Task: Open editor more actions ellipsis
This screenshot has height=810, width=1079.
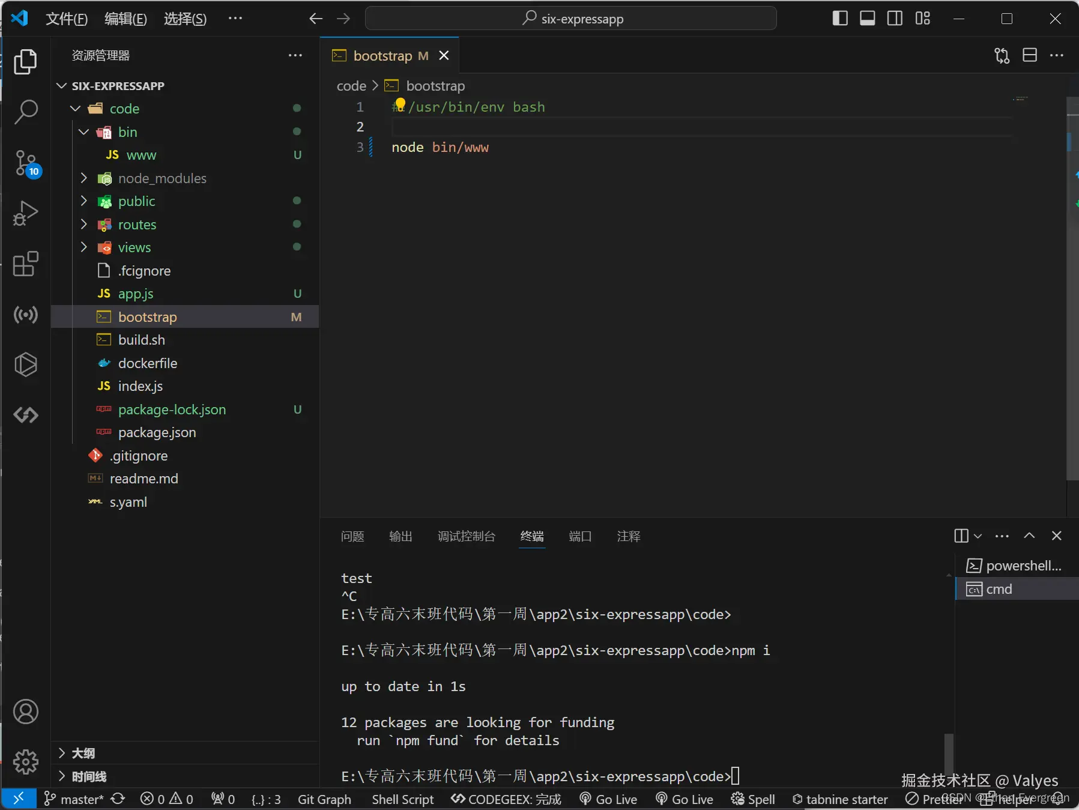Action: click(1057, 55)
